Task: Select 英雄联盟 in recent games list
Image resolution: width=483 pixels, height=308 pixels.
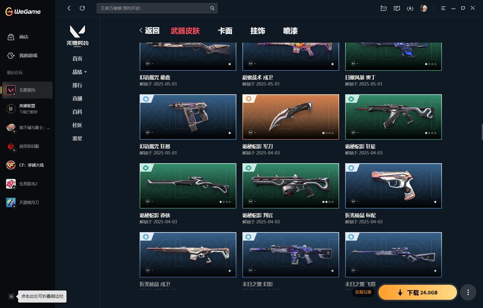Action: point(28,109)
